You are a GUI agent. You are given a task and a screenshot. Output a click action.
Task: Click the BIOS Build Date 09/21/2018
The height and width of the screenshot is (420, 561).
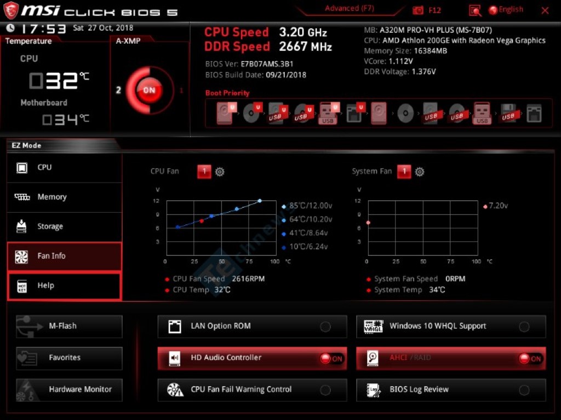(255, 75)
